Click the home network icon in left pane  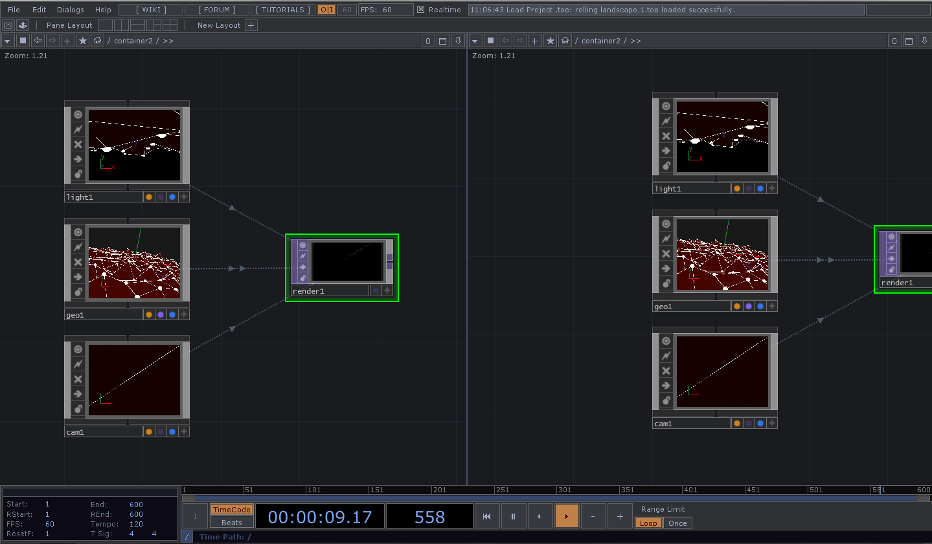pyautogui.click(x=97, y=41)
